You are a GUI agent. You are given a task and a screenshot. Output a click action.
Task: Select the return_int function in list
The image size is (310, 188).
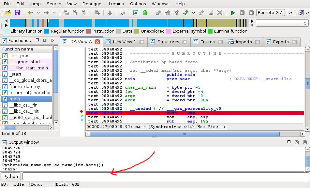coord(29,93)
